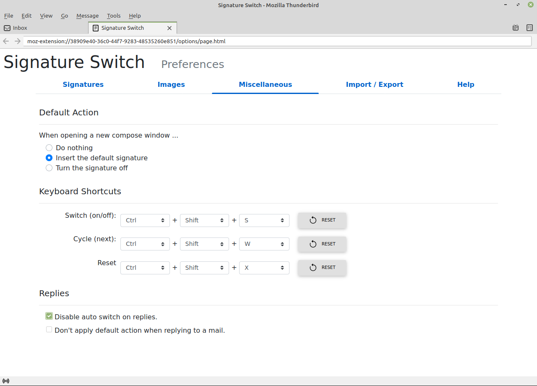Viewport: 537px width, 386px height.
Task: Open the tasks icon in the tab bar
Action: 529,28
